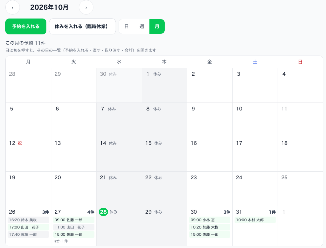Show the ほか 1件 extra reservations
This screenshot has height=248, width=326.
pos(61,241)
